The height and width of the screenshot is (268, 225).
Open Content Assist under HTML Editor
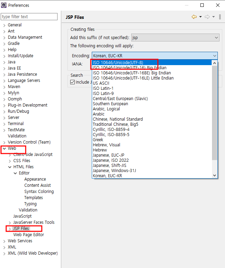pyautogui.click(x=38, y=185)
